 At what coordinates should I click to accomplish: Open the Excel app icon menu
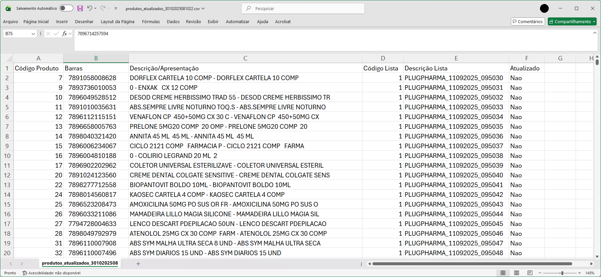(8, 8)
